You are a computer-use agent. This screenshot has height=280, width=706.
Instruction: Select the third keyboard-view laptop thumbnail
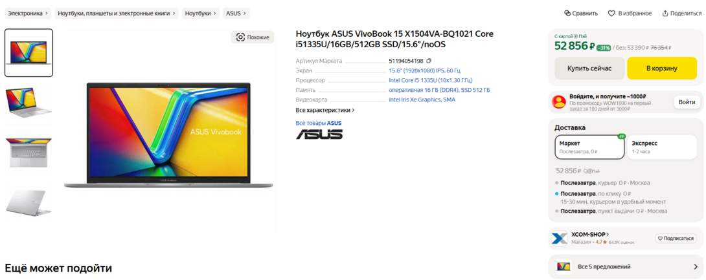point(28,153)
